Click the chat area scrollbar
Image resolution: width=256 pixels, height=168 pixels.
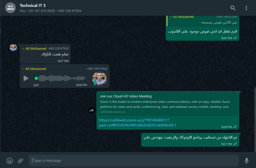[255, 120]
